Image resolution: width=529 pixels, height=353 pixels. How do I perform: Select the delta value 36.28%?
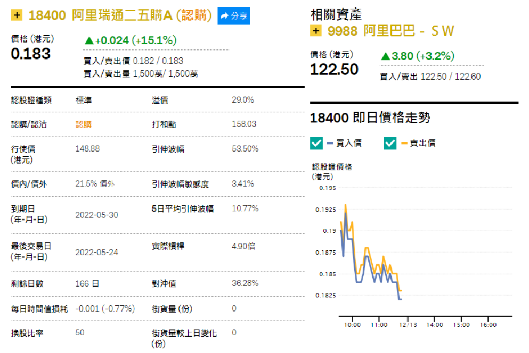pyautogui.click(x=245, y=283)
